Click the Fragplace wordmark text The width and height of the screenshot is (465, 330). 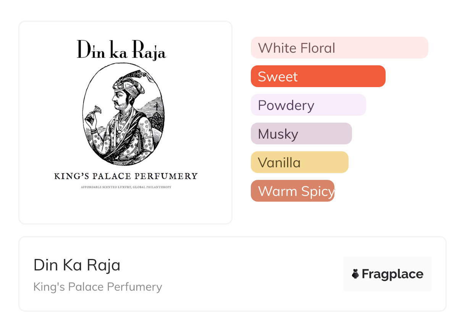(x=392, y=274)
